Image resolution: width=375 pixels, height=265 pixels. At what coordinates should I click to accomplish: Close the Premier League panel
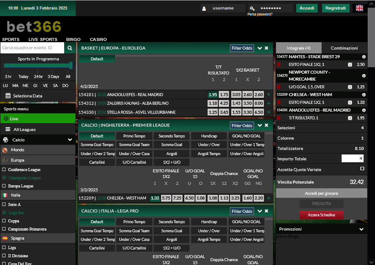267,125
